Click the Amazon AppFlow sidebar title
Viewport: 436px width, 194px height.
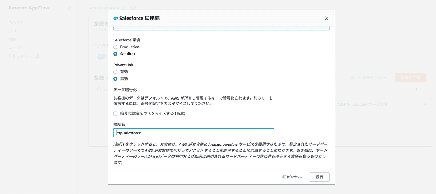point(29,8)
